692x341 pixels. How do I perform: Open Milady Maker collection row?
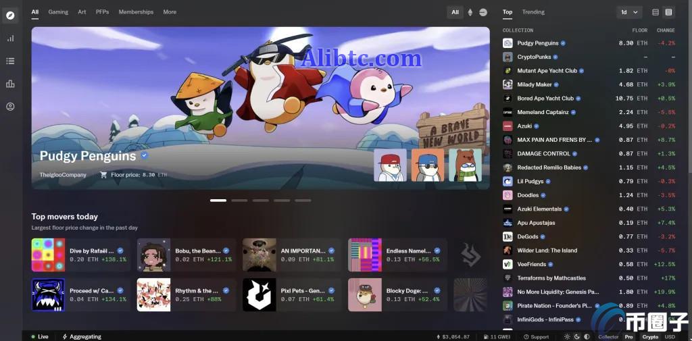[535, 84]
